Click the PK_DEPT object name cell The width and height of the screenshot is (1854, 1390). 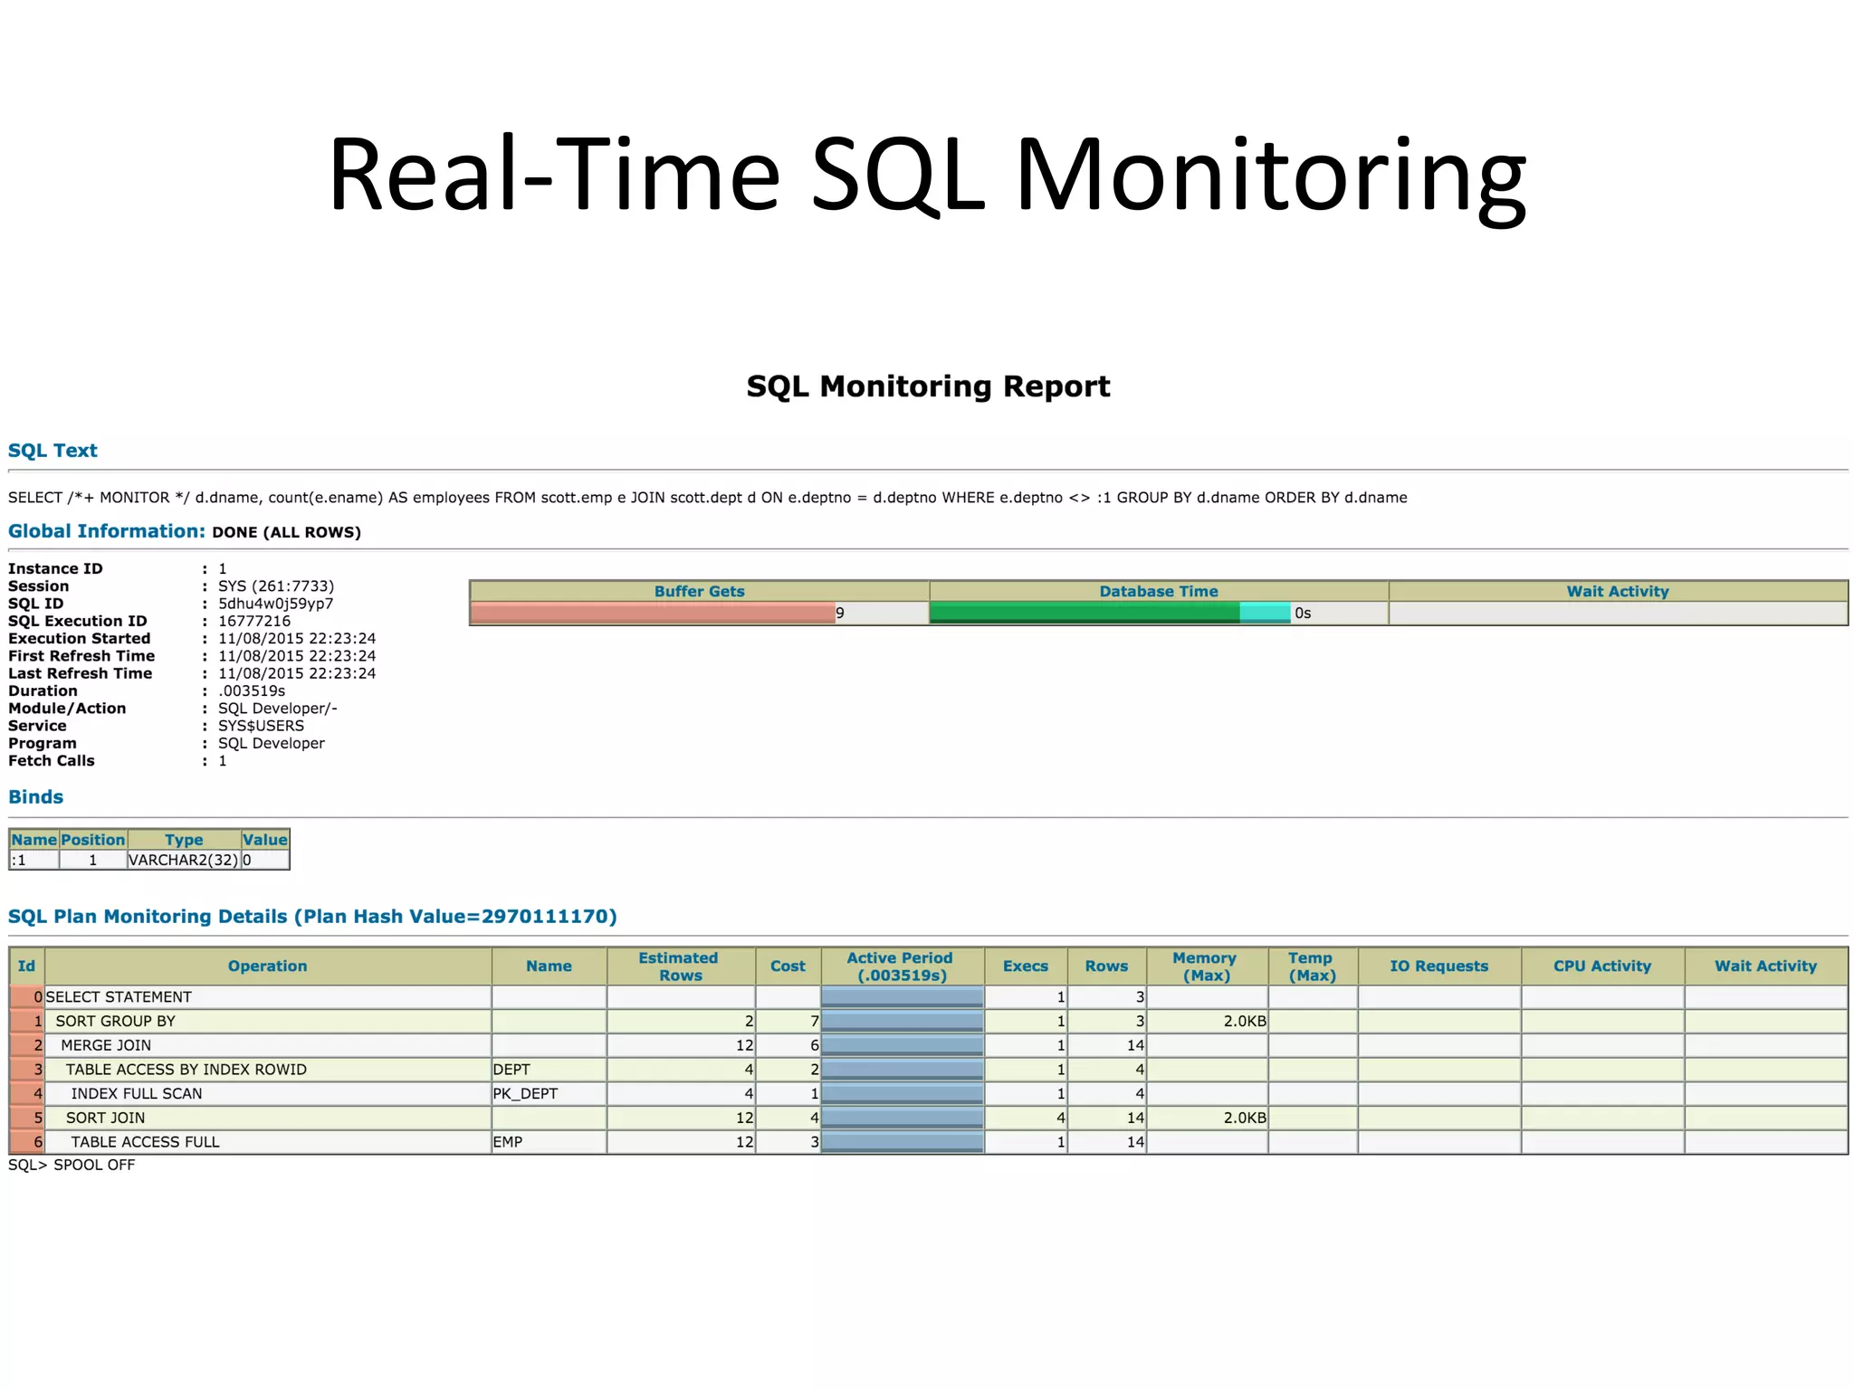click(549, 1093)
